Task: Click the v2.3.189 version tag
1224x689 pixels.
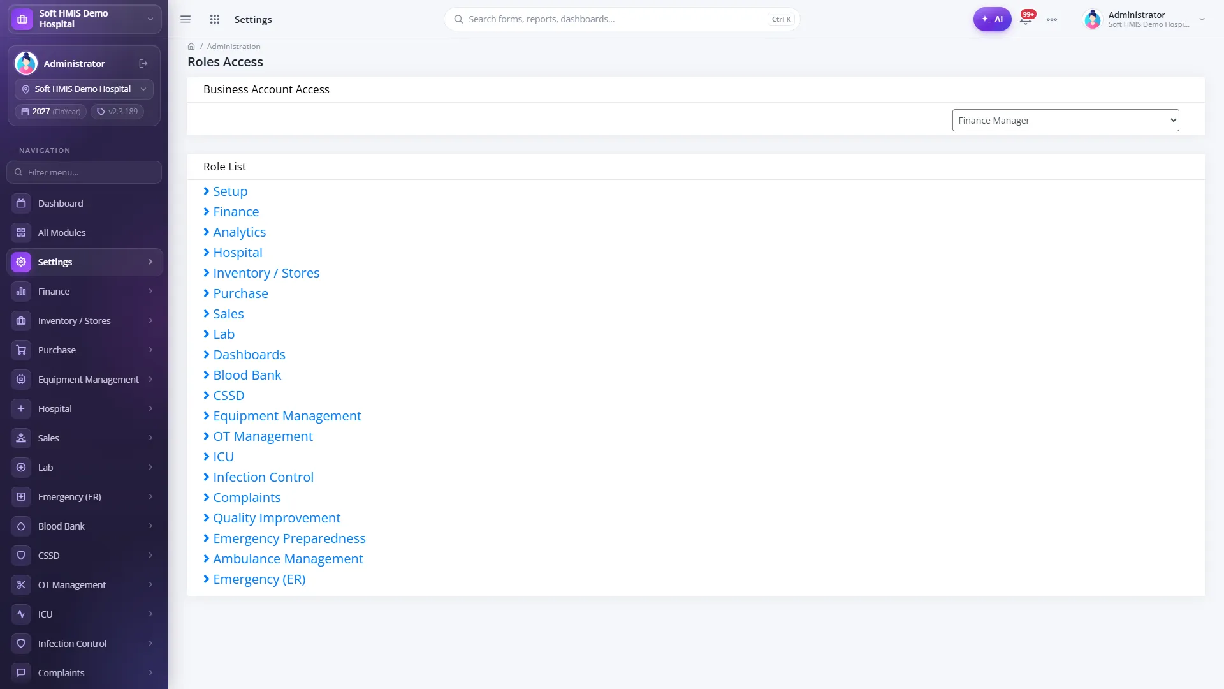Action: pos(117,112)
